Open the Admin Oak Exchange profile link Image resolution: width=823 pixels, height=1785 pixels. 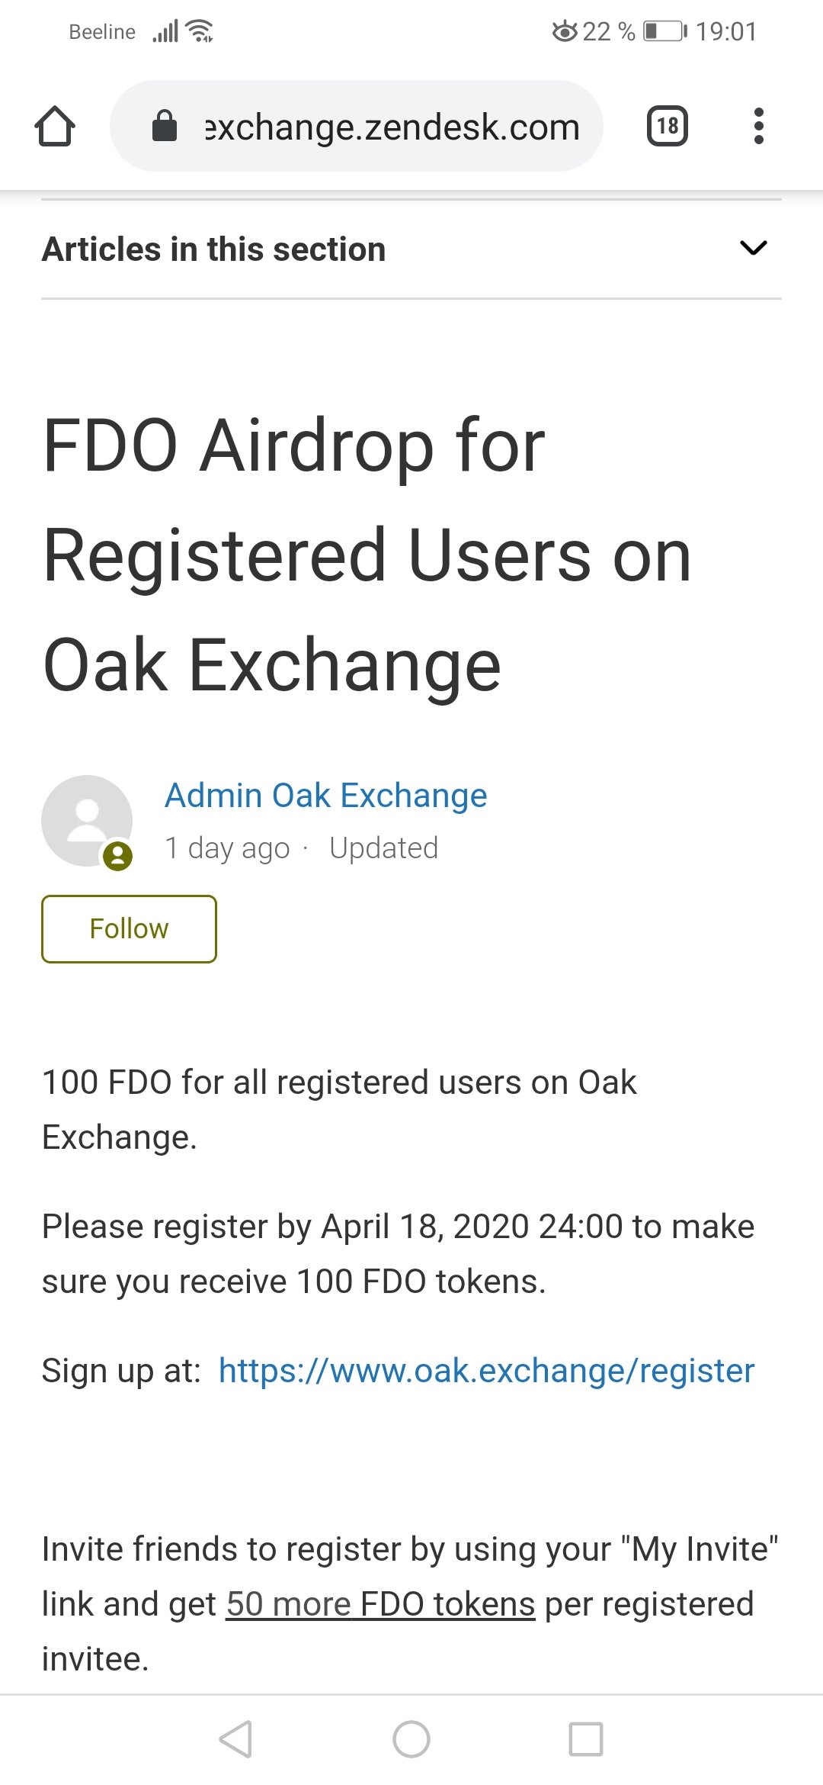(x=325, y=796)
